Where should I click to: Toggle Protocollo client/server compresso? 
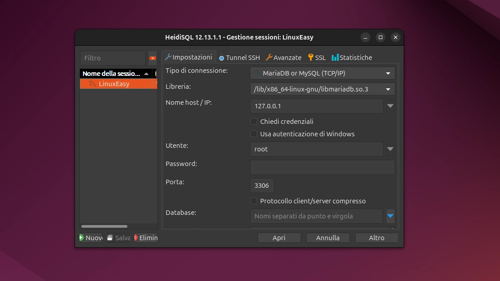[x=254, y=201]
